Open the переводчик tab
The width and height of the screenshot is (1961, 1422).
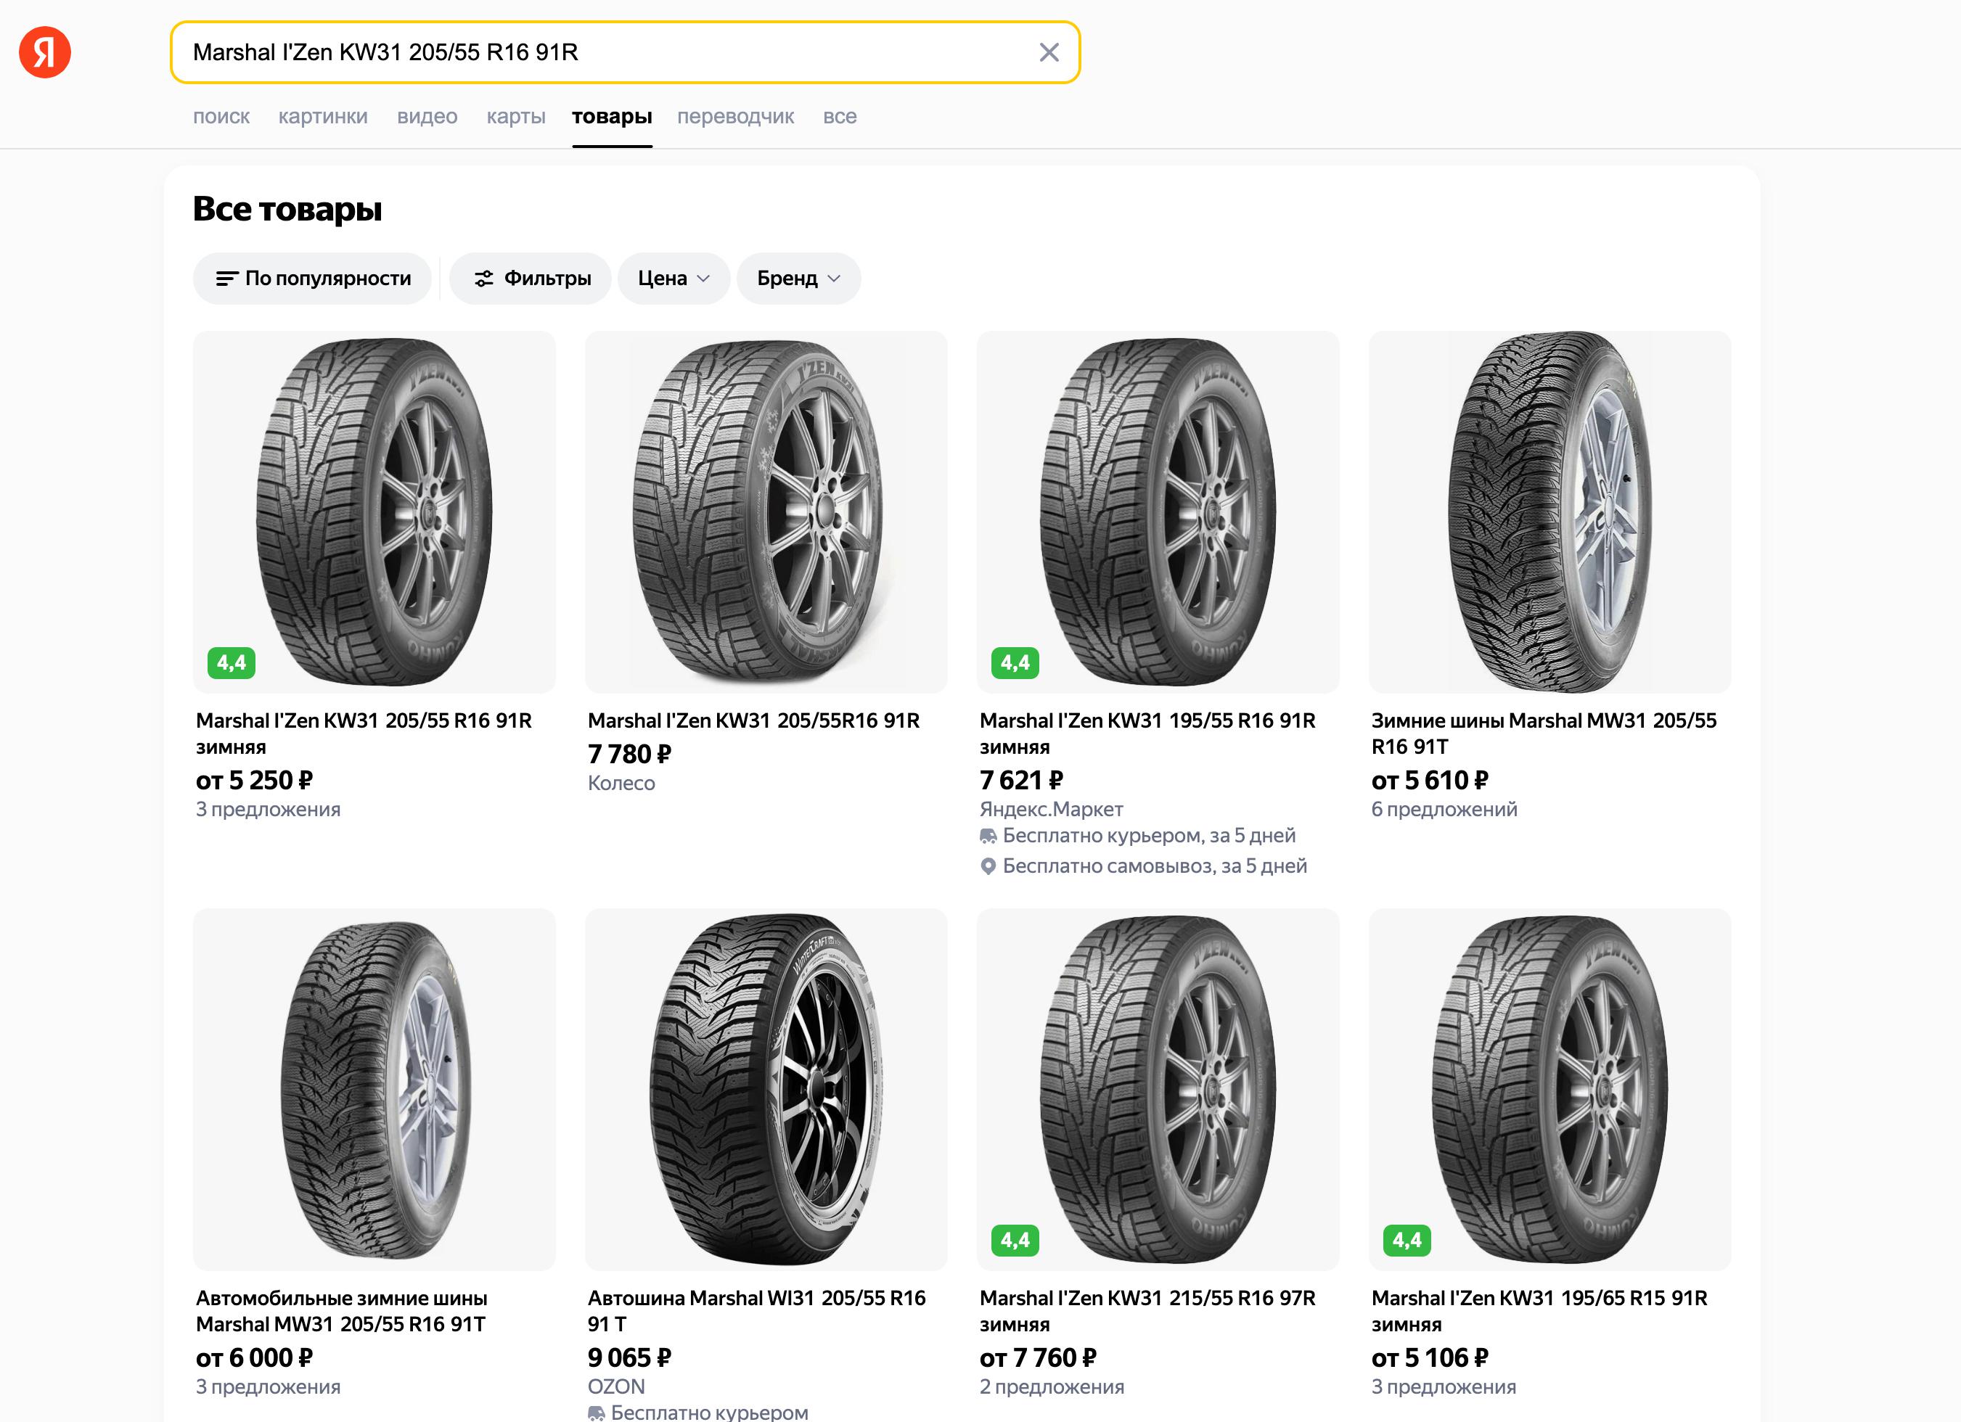tap(736, 116)
